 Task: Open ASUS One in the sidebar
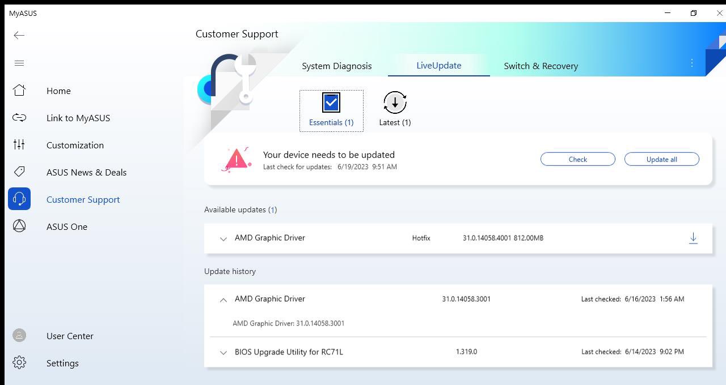click(x=67, y=226)
